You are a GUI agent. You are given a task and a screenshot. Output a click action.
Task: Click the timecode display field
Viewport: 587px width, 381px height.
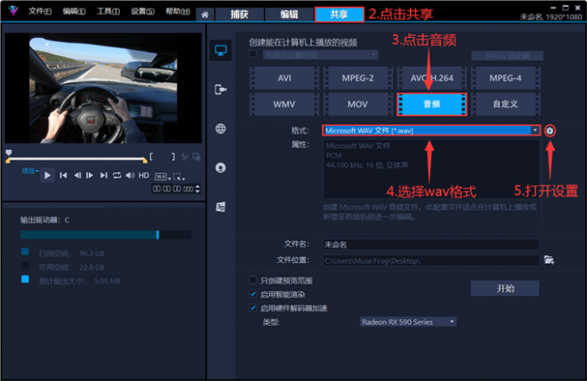(x=173, y=189)
